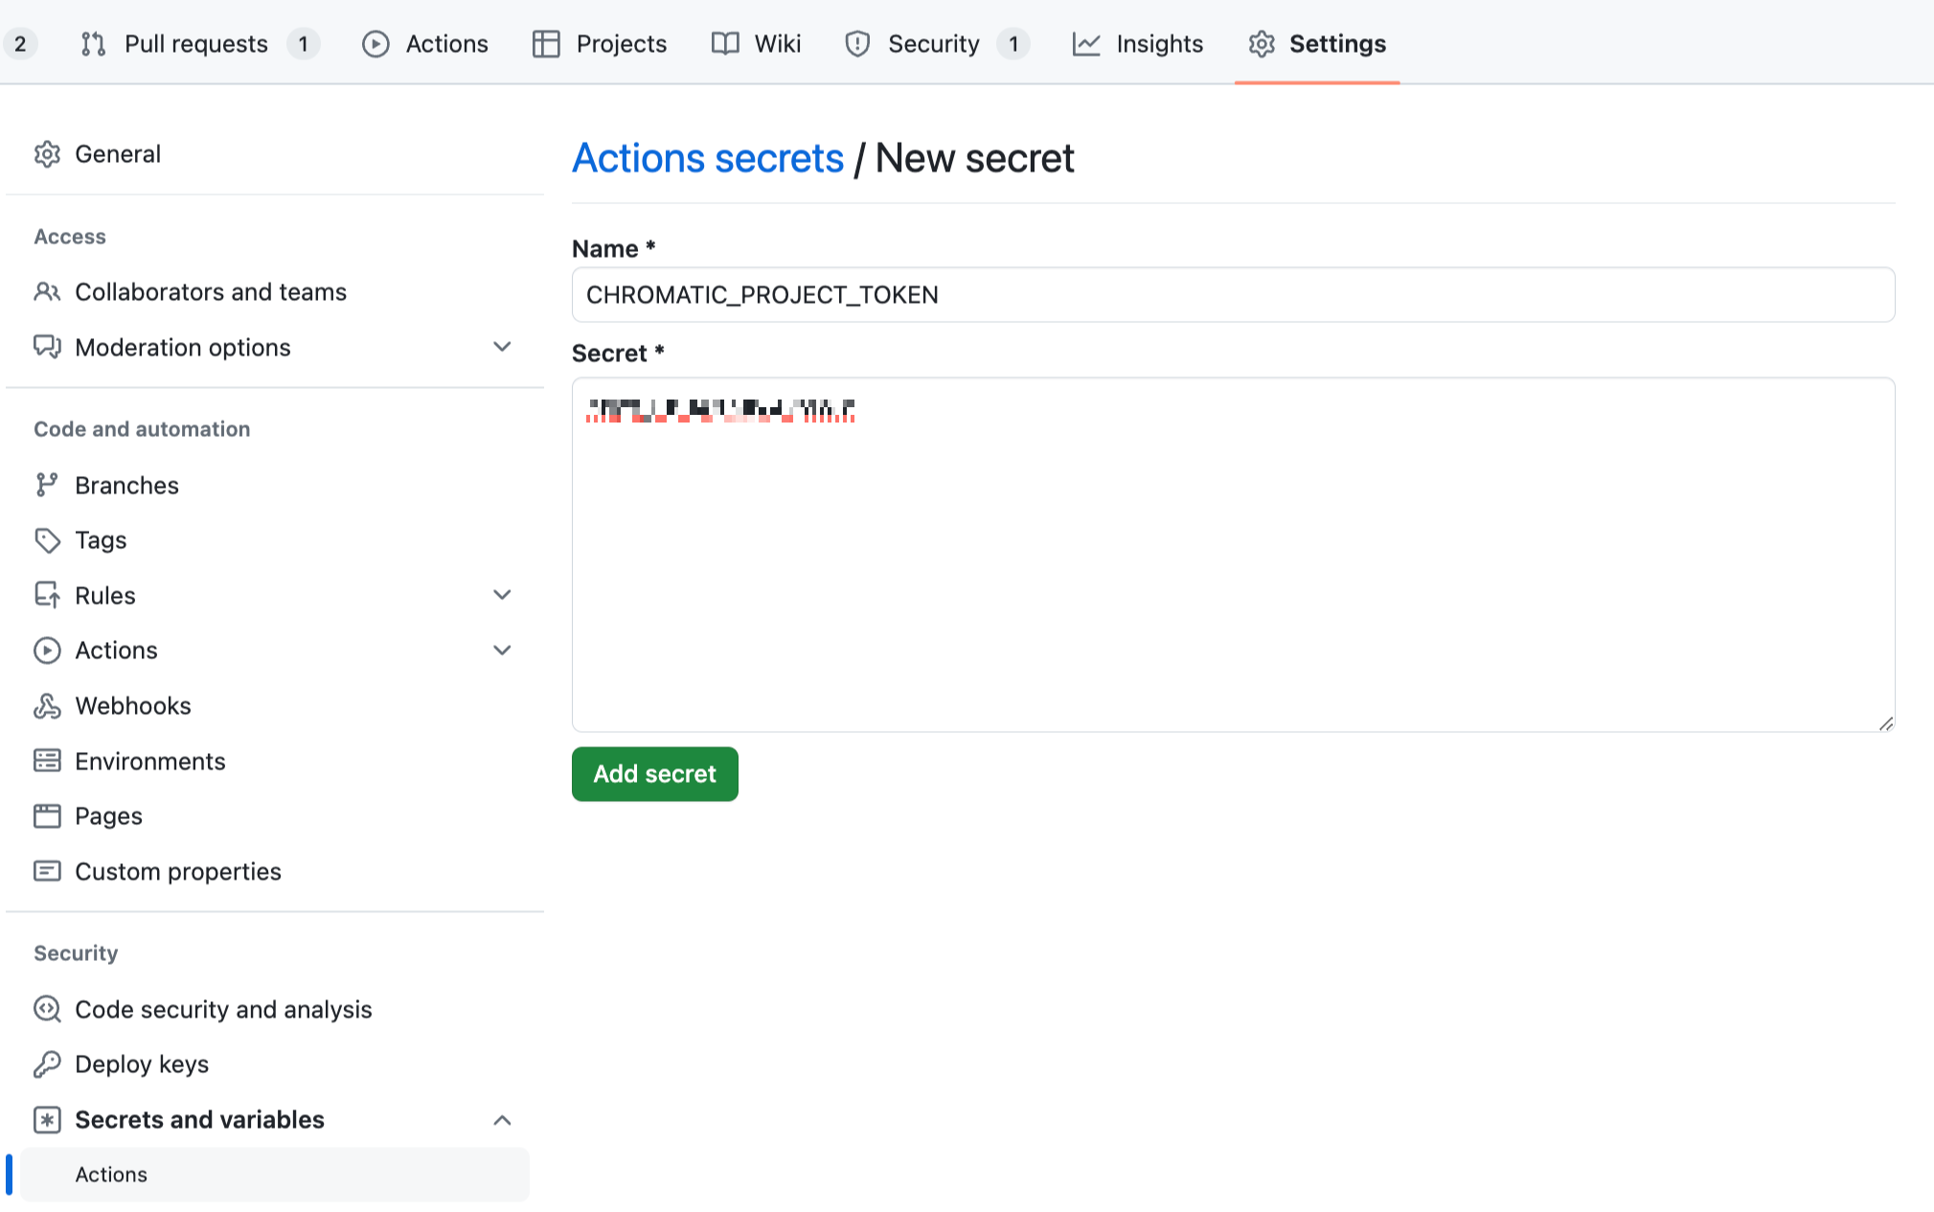Click the Pull requests count badge
This screenshot has height=1212, width=1934.
click(304, 44)
